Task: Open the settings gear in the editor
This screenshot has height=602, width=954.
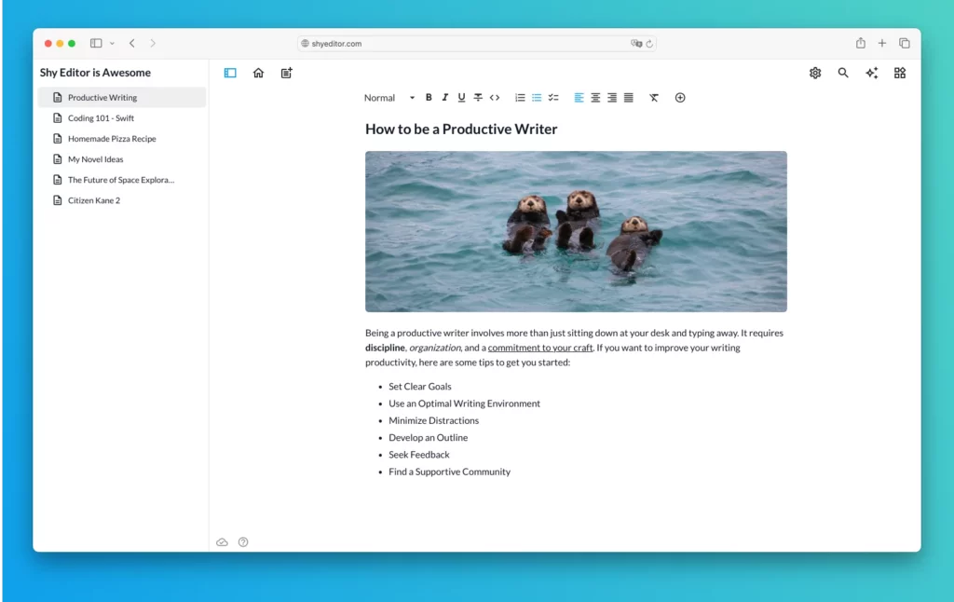Action: point(815,73)
